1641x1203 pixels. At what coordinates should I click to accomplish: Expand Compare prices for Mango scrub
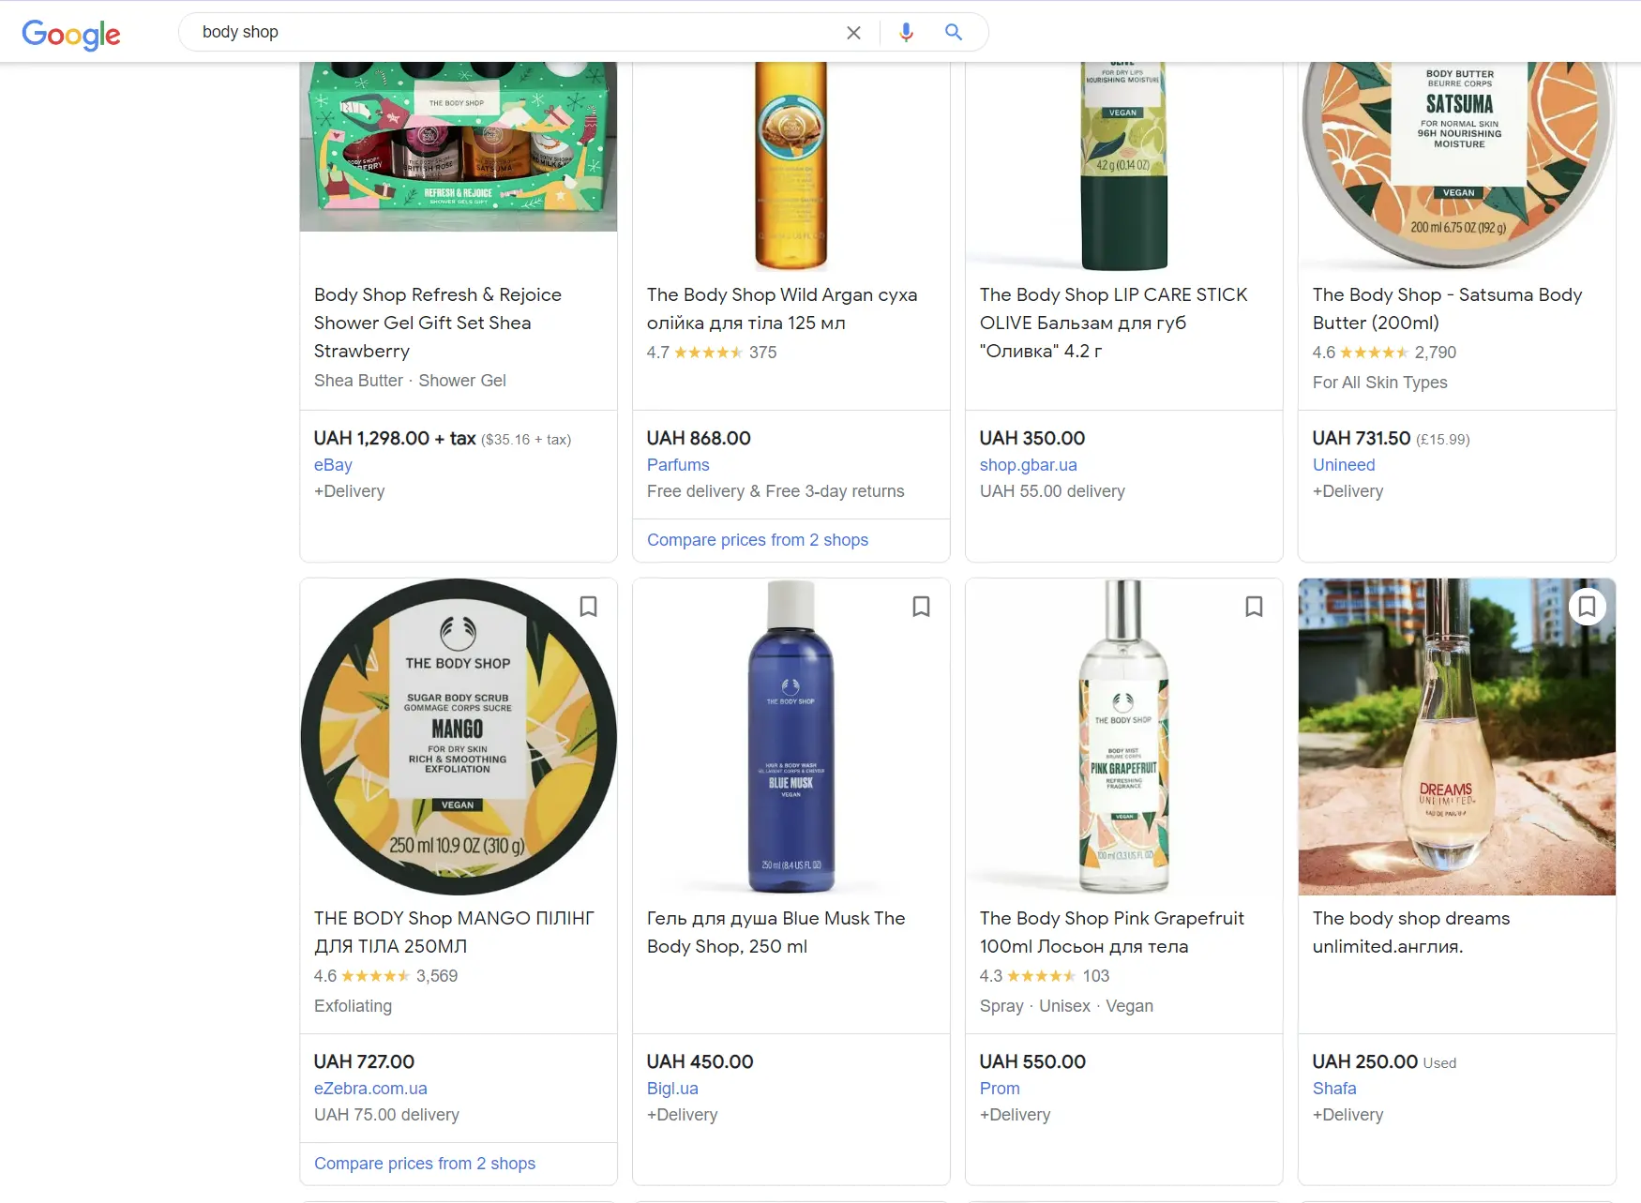(x=425, y=1164)
